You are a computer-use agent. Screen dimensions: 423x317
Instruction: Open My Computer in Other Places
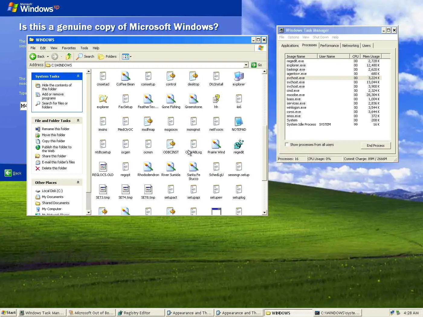click(51, 209)
